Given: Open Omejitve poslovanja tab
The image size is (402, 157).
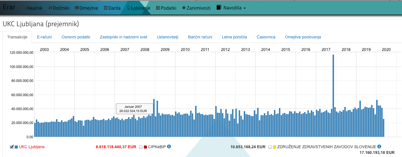Looking at the screenshot, I should click(x=303, y=37).
